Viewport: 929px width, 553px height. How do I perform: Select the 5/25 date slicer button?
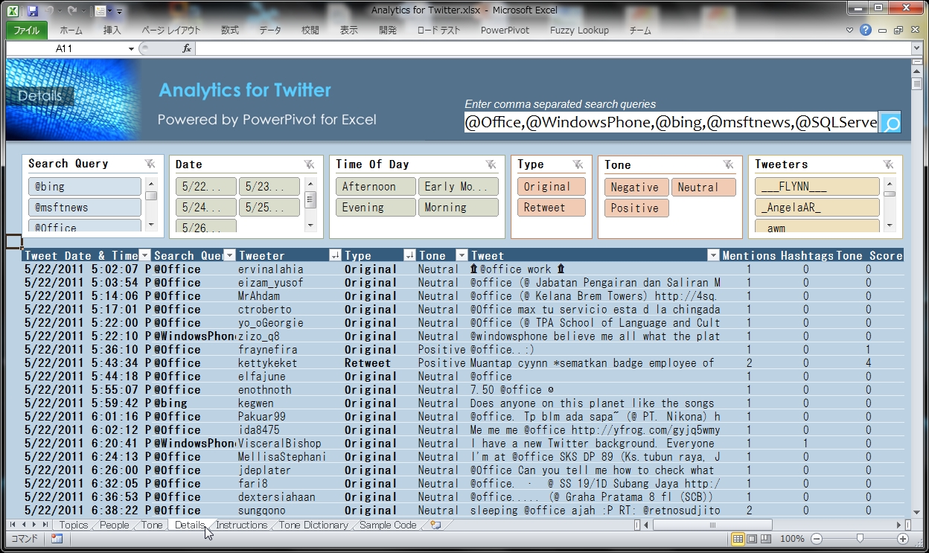click(269, 207)
